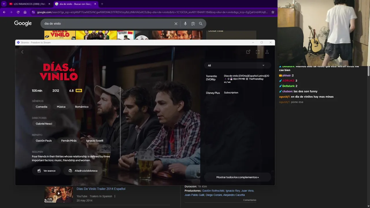Screen dimensions: 370x208
Task: Click the Días de Vinilo movie logo
Action: point(59,72)
